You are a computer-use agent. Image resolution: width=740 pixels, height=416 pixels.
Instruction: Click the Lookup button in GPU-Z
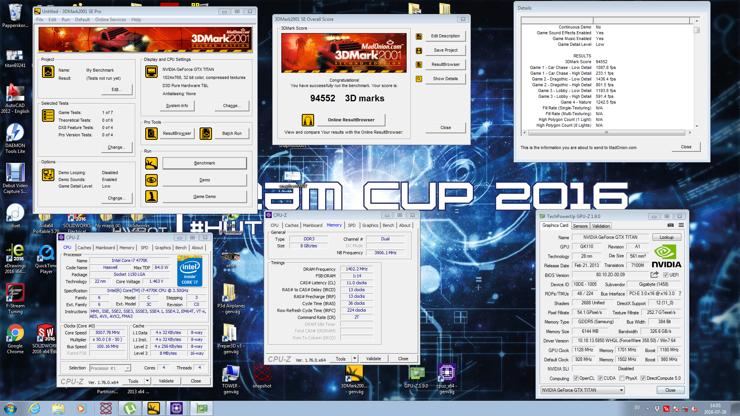point(666,237)
